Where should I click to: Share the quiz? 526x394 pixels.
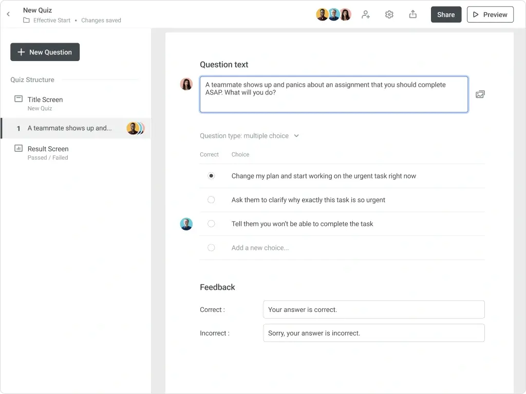445,14
